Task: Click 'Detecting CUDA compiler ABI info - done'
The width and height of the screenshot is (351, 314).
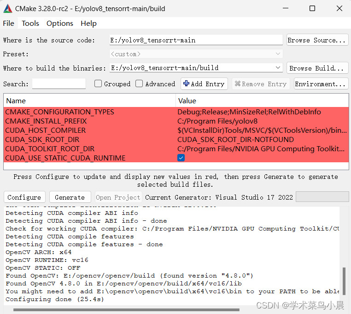Action: (x=86, y=221)
